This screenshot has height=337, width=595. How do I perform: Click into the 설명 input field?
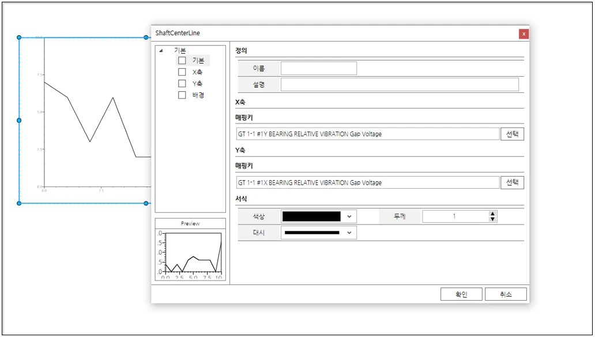tap(400, 84)
